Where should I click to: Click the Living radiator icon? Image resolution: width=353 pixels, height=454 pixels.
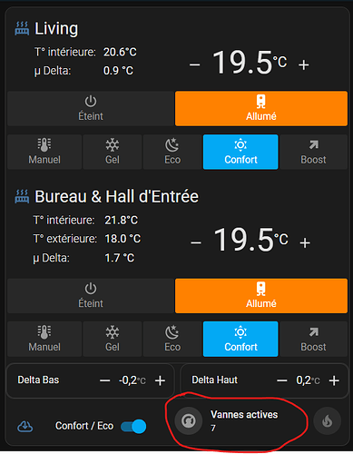pyautogui.click(x=22, y=28)
